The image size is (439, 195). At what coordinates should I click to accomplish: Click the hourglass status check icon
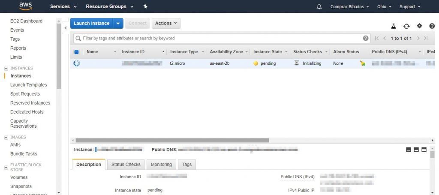pyautogui.click(x=297, y=63)
